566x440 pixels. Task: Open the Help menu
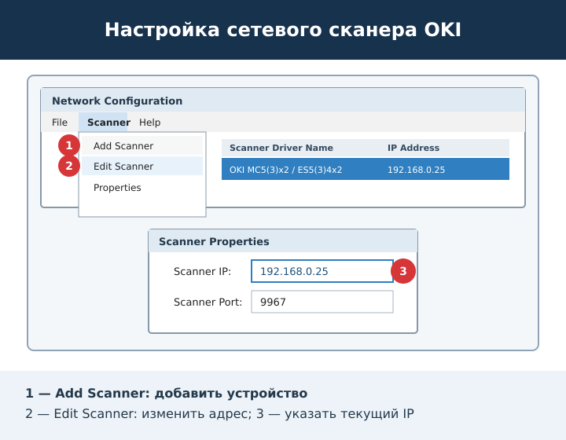click(150, 123)
